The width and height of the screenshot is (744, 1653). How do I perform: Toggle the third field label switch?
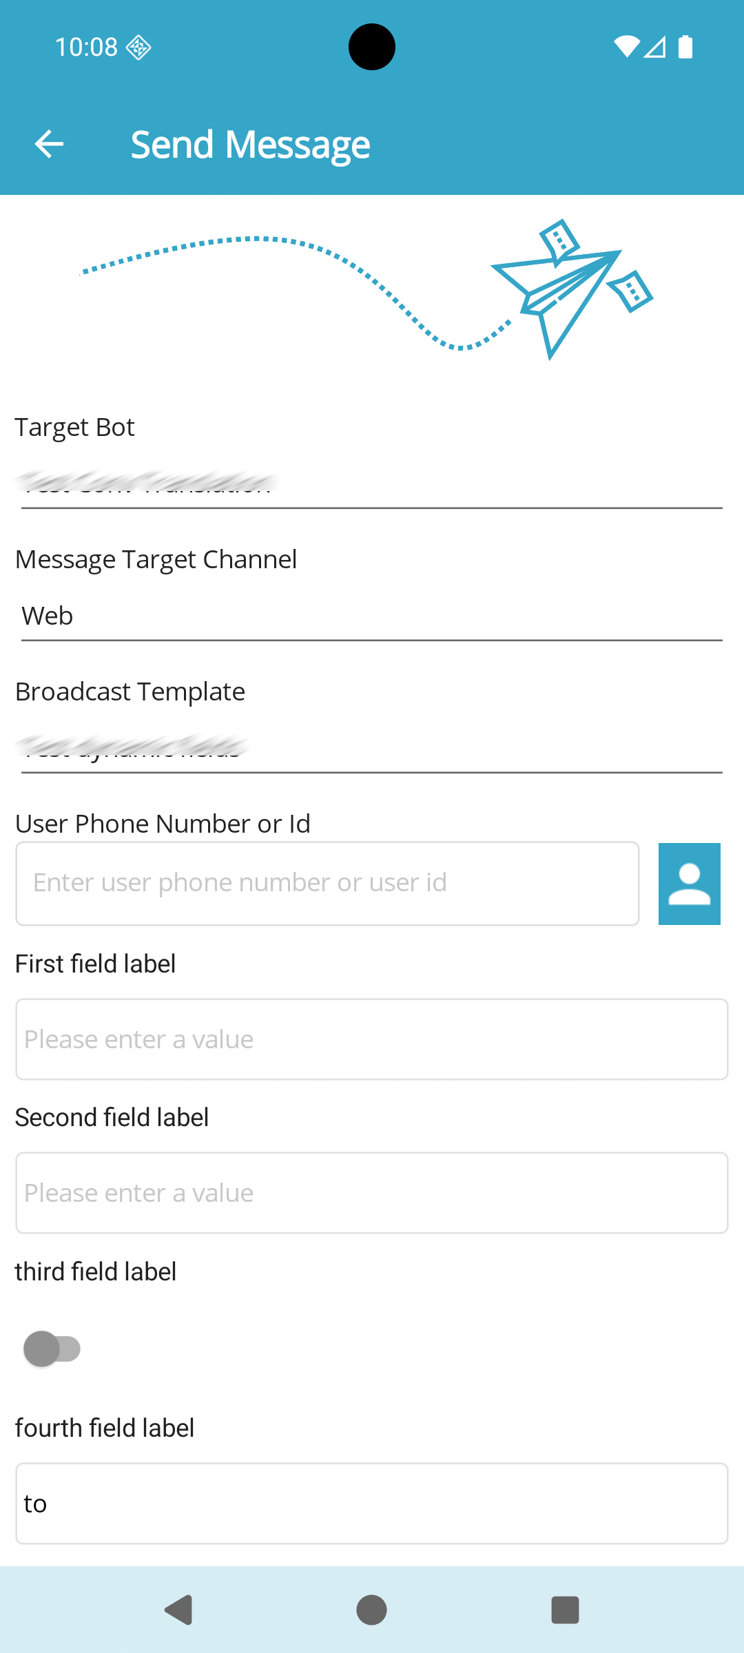(52, 1349)
